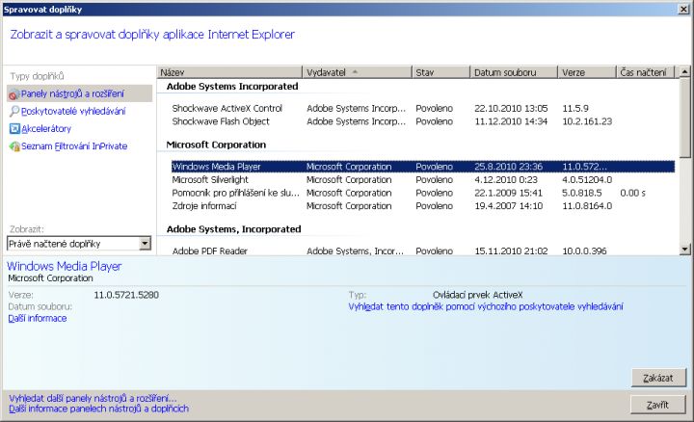Click version 11.0.8164.0 cell
The width and height of the screenshot is (694, 422).
587,206
